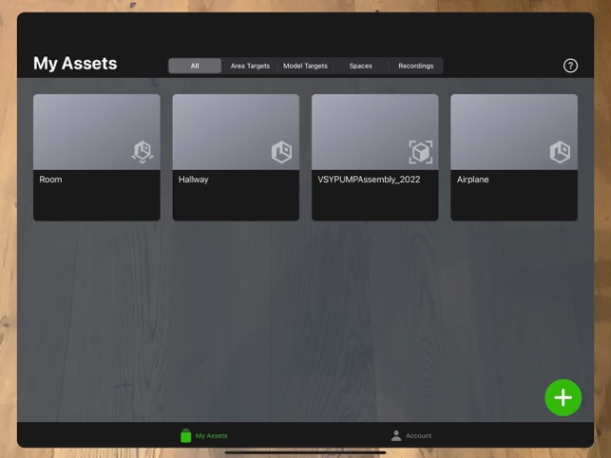
Task: Open the Room asset thumbnail
Action: pos(97,132)
